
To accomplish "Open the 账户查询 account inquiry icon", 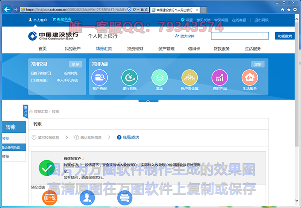I will [99, 78].
